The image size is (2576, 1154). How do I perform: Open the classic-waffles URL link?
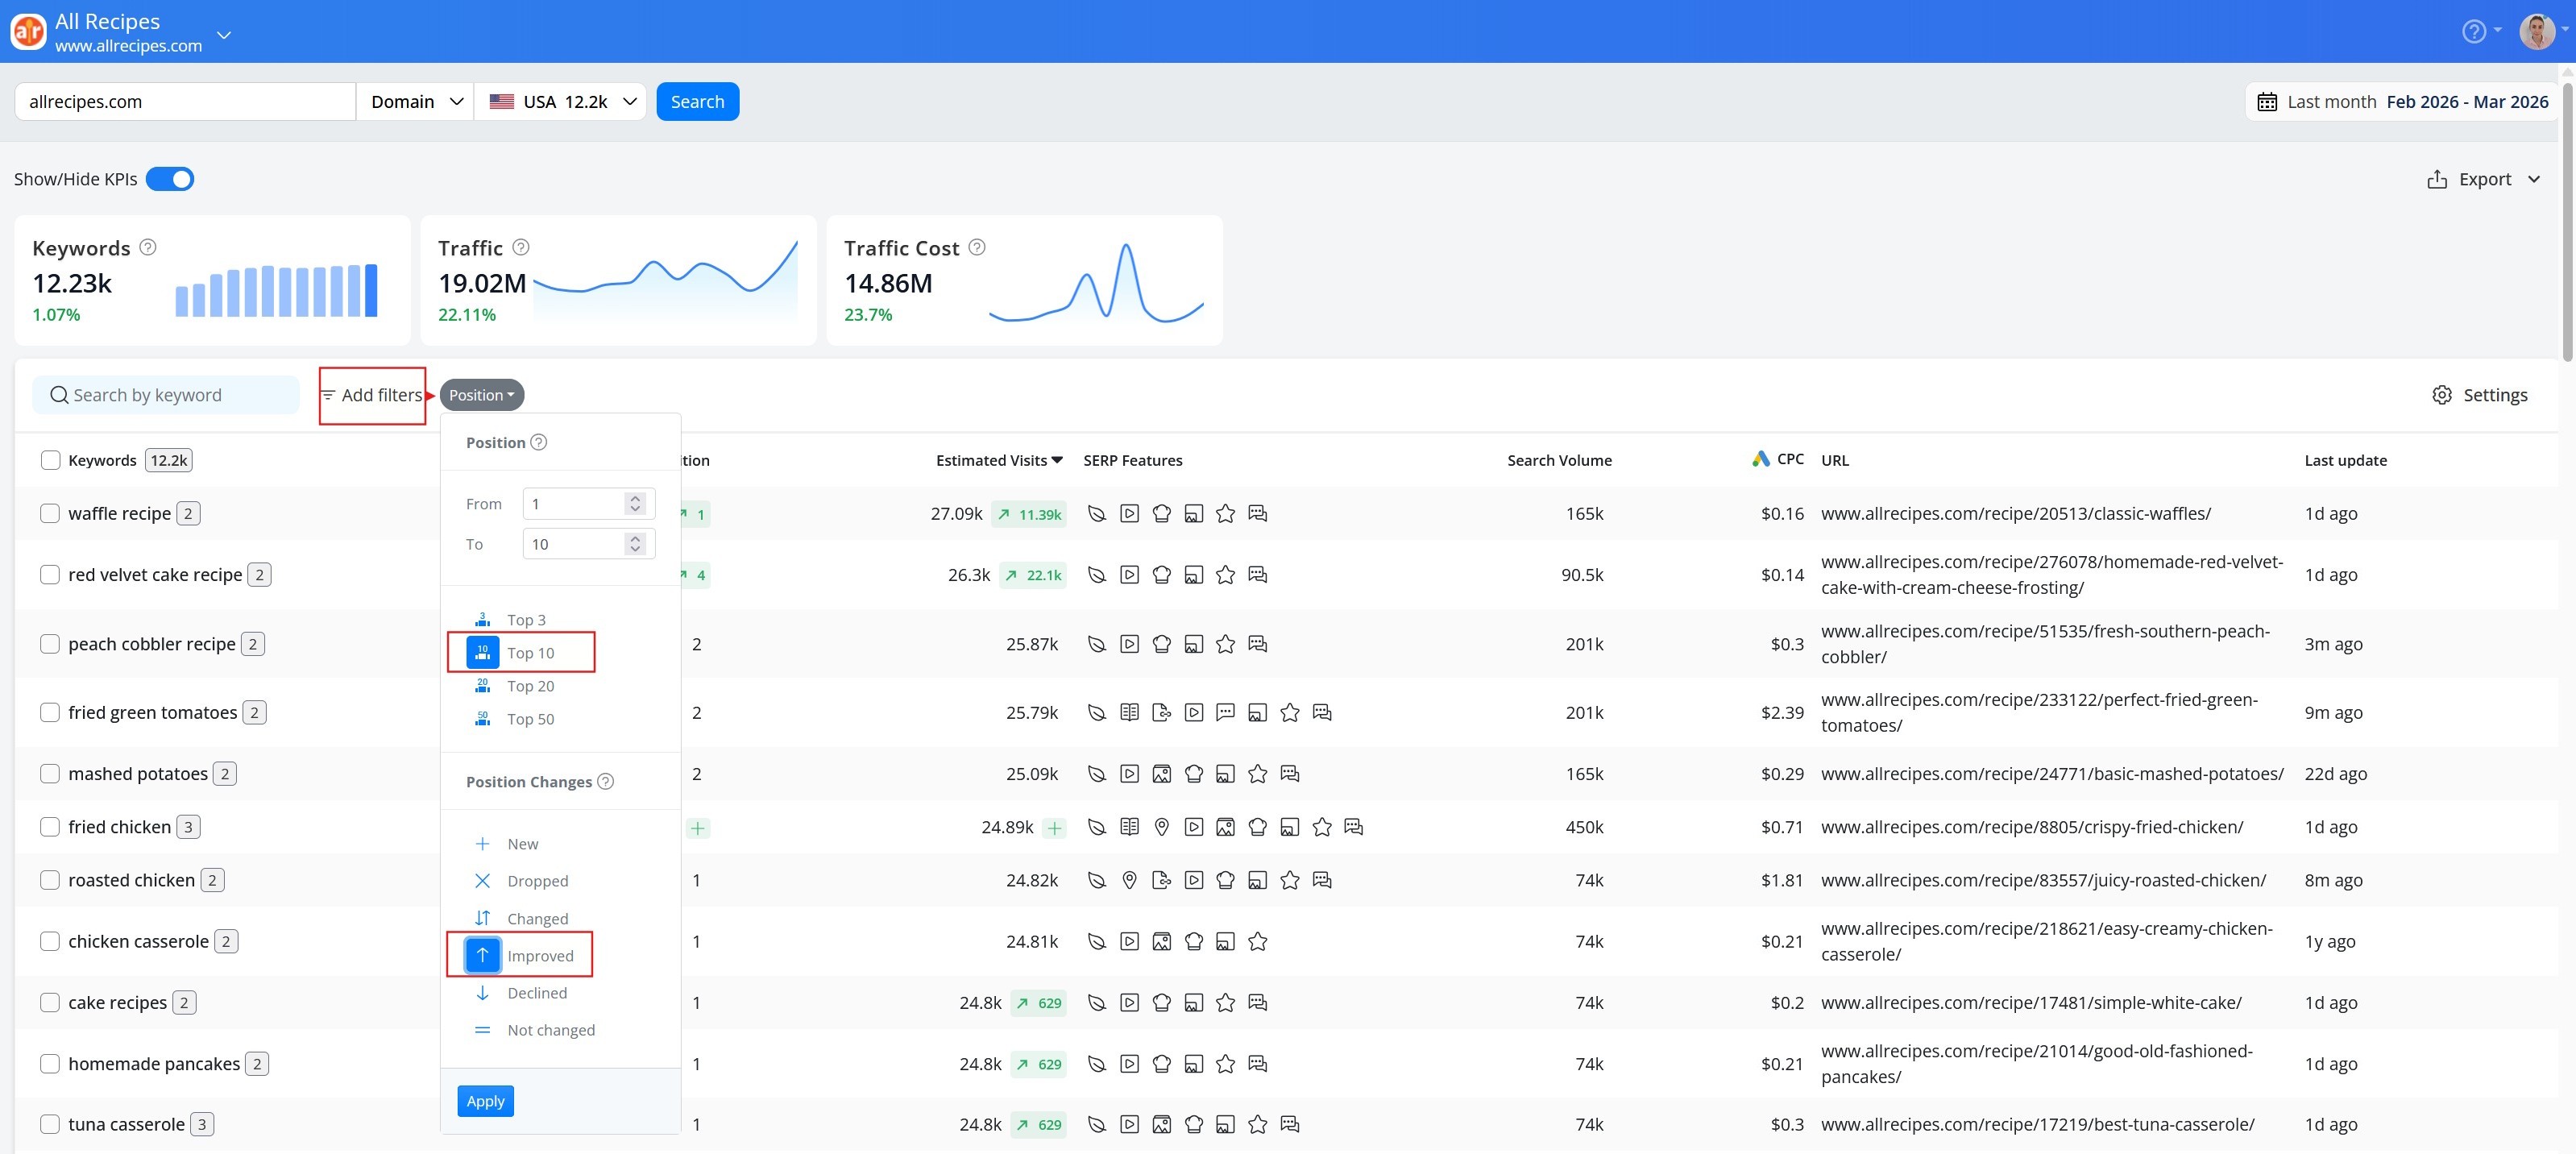pos(2015,513)
